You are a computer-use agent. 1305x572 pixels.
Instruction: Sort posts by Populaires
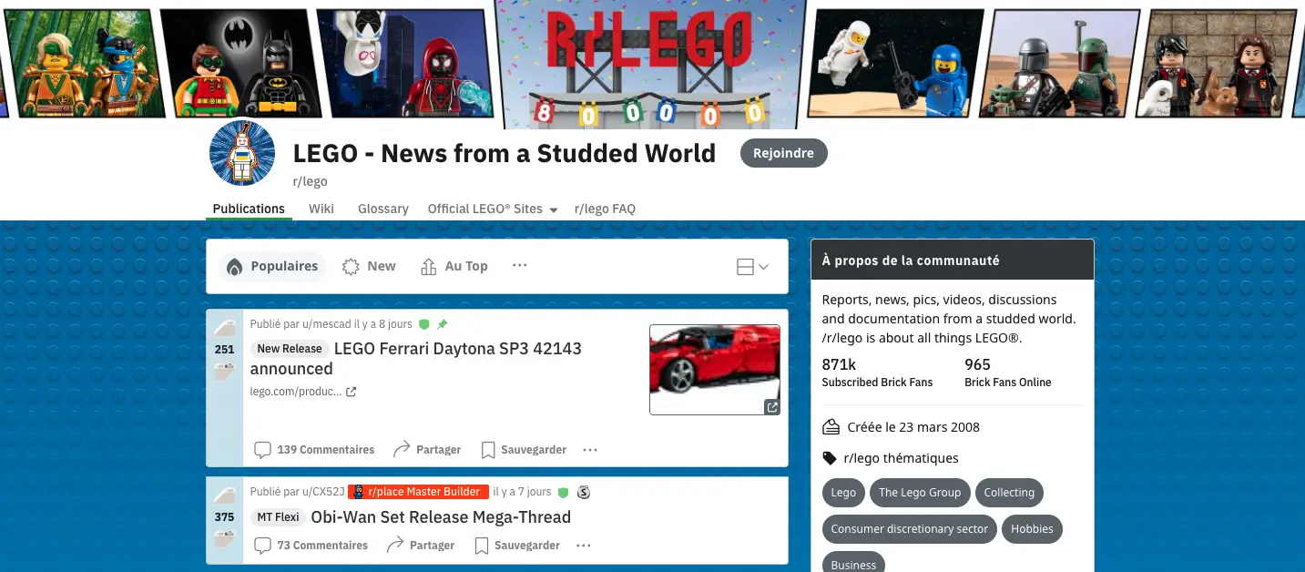[272, 267]
